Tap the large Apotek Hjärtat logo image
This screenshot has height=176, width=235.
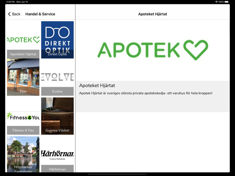point(153,50)
